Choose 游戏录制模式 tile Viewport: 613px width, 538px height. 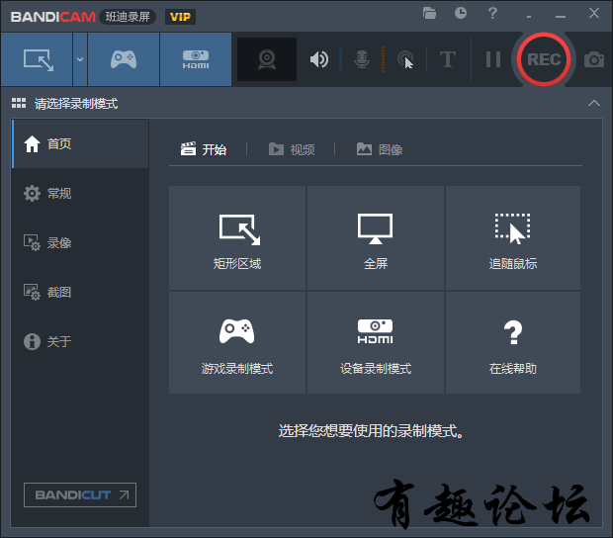pyautogui.click(x=237, y=342)
